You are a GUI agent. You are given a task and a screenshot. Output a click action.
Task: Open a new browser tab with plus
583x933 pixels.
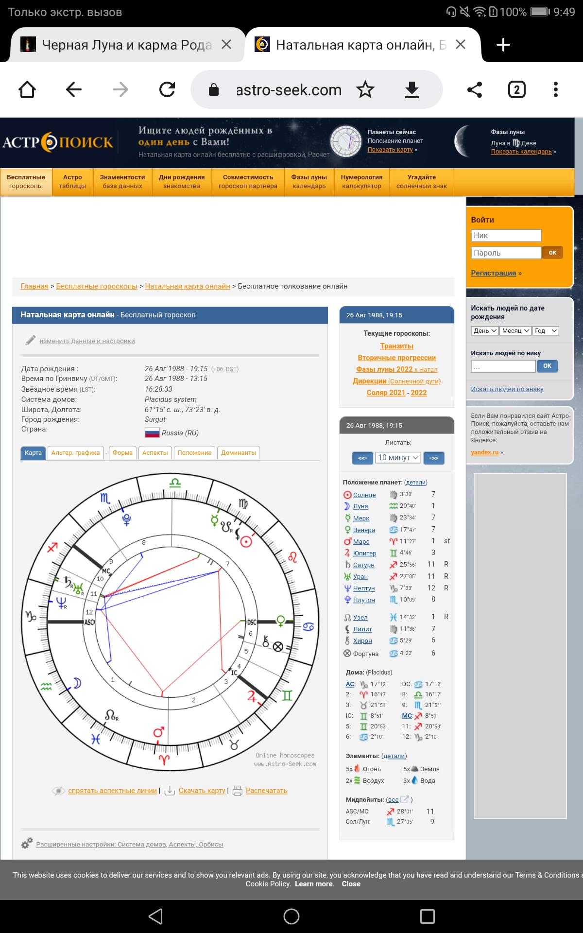[503, 45]
